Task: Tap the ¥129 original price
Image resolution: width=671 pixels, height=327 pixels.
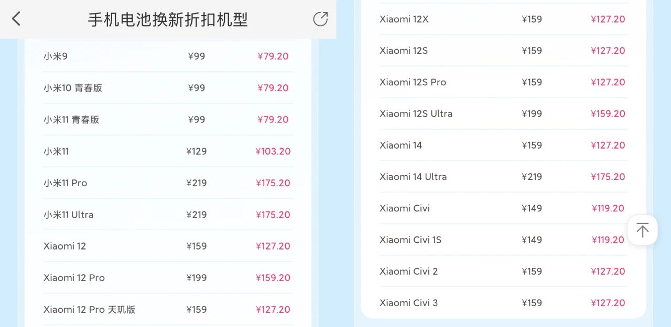Action: [197, 151]
